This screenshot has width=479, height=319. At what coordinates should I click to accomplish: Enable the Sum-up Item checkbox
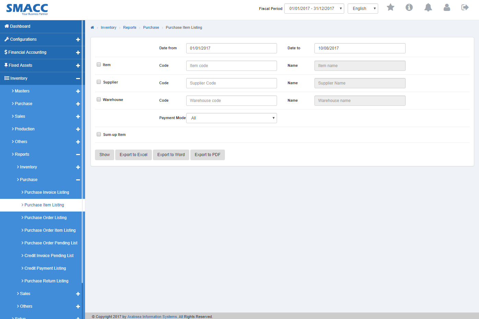click(99, 134)
